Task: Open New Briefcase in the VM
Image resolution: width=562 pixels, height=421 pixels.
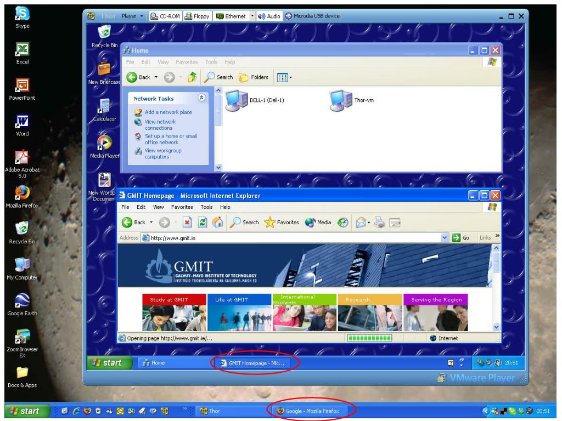Action: 104,73
